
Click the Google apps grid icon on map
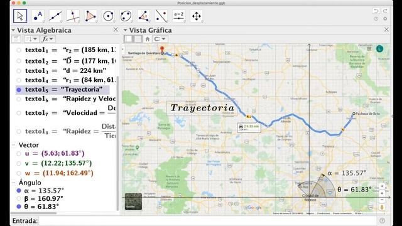(369, 49)
